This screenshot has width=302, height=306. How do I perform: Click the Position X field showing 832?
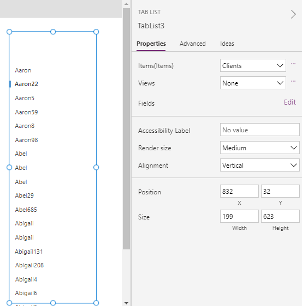click(239, 191)
